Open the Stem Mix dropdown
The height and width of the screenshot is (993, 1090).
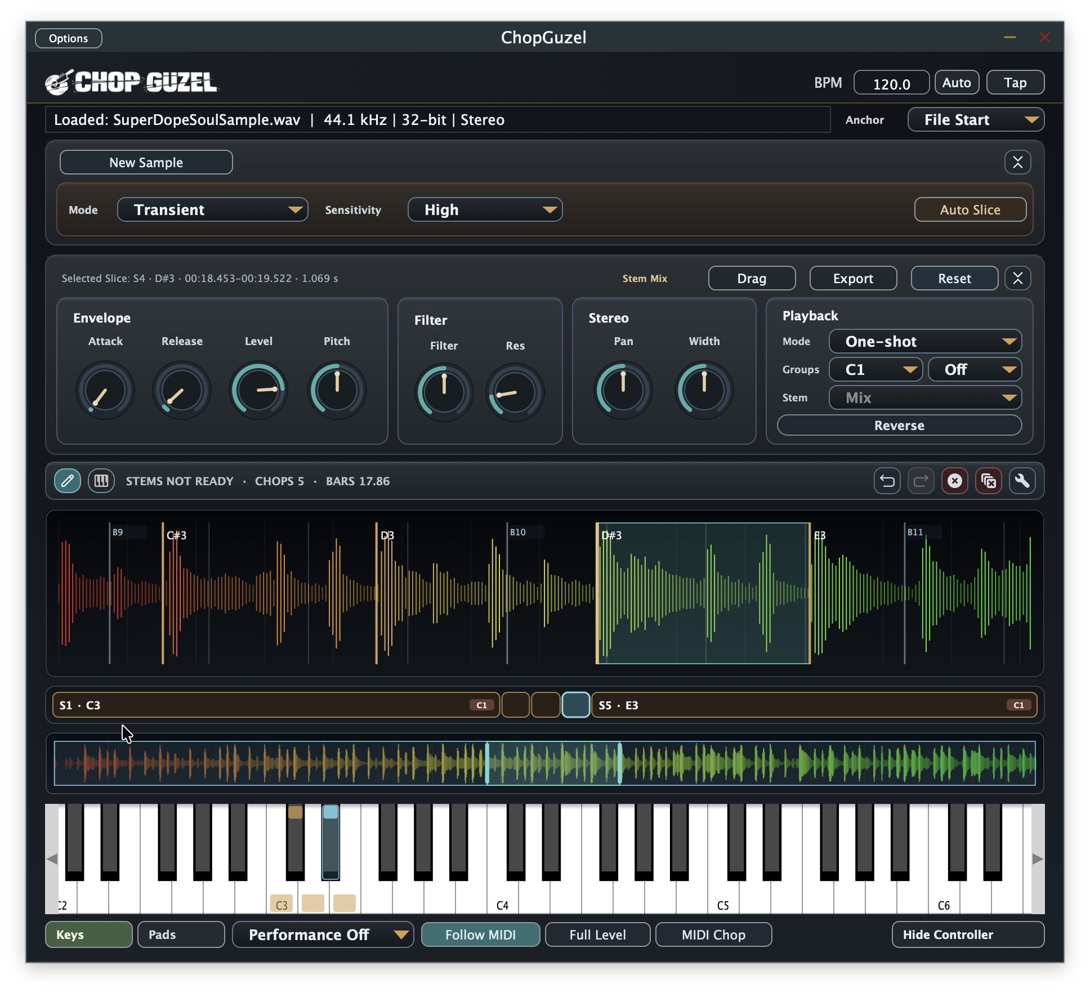coord(925,397)
